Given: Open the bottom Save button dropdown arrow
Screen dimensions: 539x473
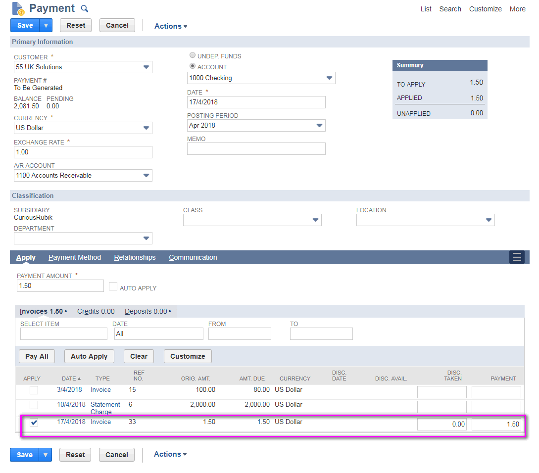Looking at the screenshot, I should (45, 455).
